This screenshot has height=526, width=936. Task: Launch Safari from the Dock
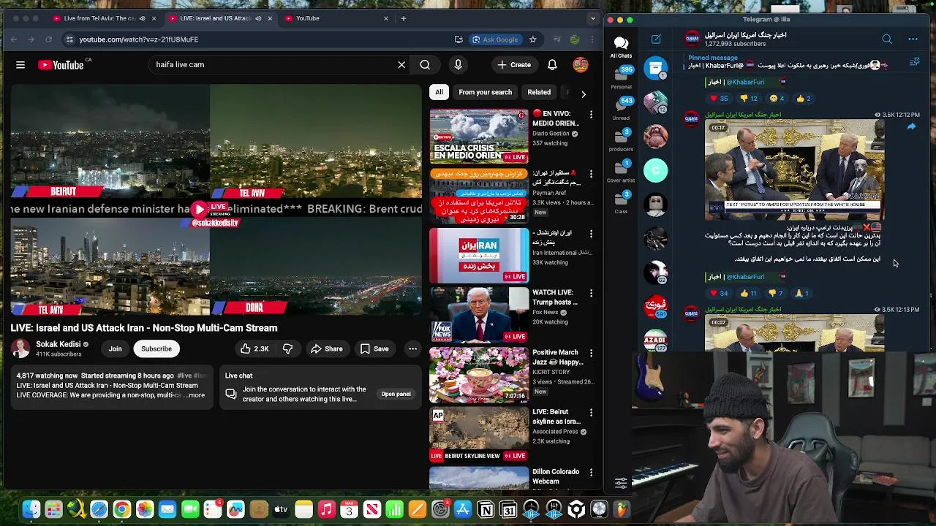click(x=99, y=509)
